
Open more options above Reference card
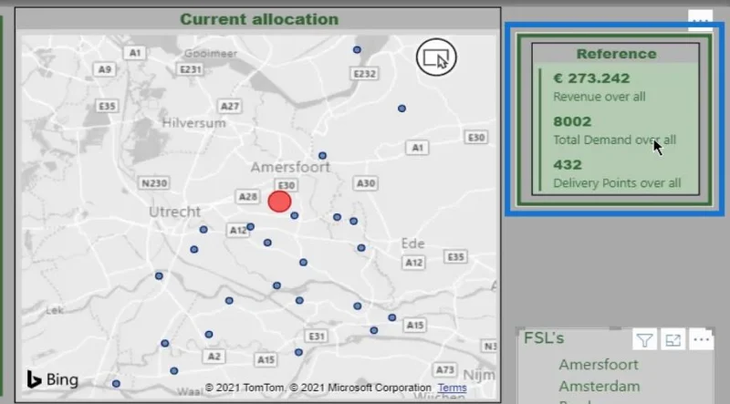700,20
